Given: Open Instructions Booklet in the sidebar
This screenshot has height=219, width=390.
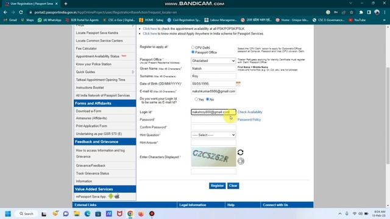Looking at the screenshot, I should [x=90, y=88].
